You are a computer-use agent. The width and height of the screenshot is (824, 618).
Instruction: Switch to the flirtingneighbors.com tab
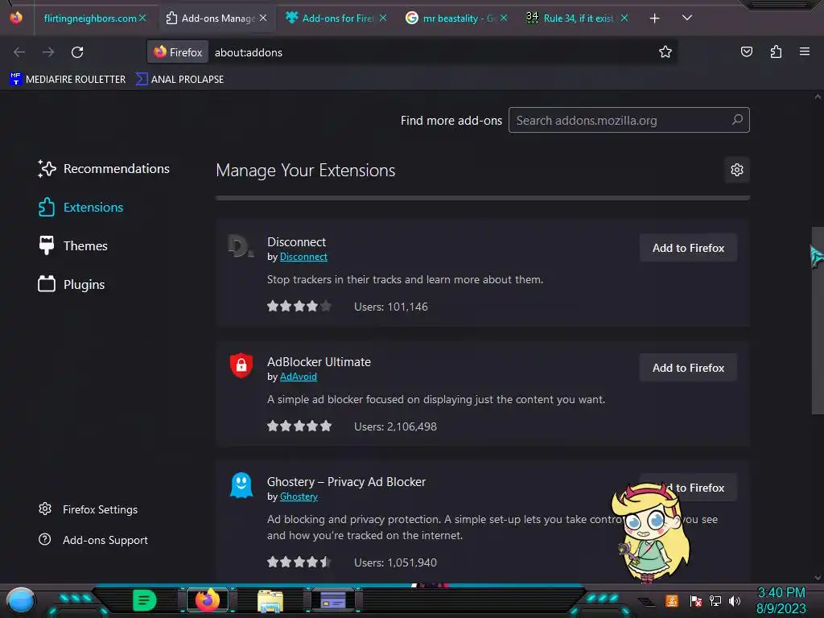[x=90, y=19]
